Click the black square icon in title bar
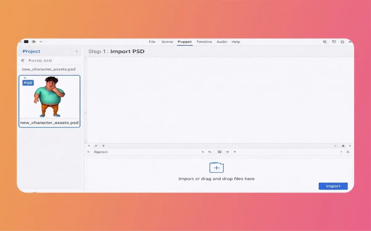This screenshot has height=231, width=371. [26, 42]
